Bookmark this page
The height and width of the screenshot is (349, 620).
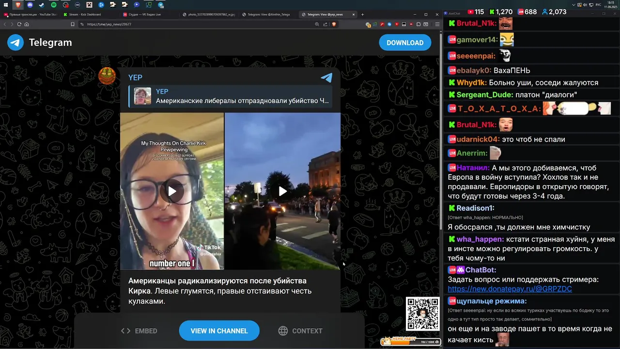(x=73, y=24)
